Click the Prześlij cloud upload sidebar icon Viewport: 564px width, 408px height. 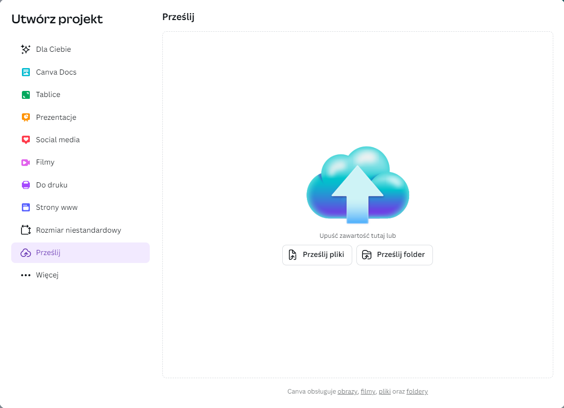(x=26, y=253)
